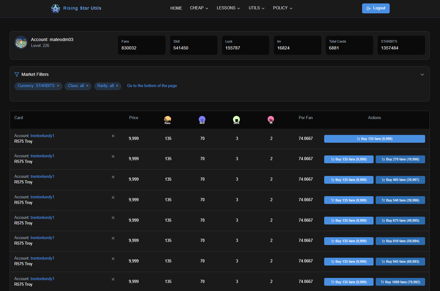Open the POLICY dropdown menu

pos(283,8)
